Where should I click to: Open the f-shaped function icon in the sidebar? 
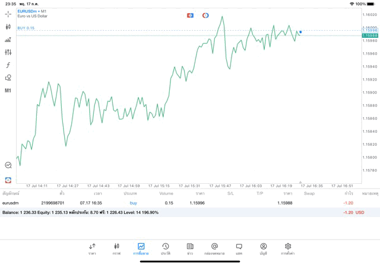[8, 65]
